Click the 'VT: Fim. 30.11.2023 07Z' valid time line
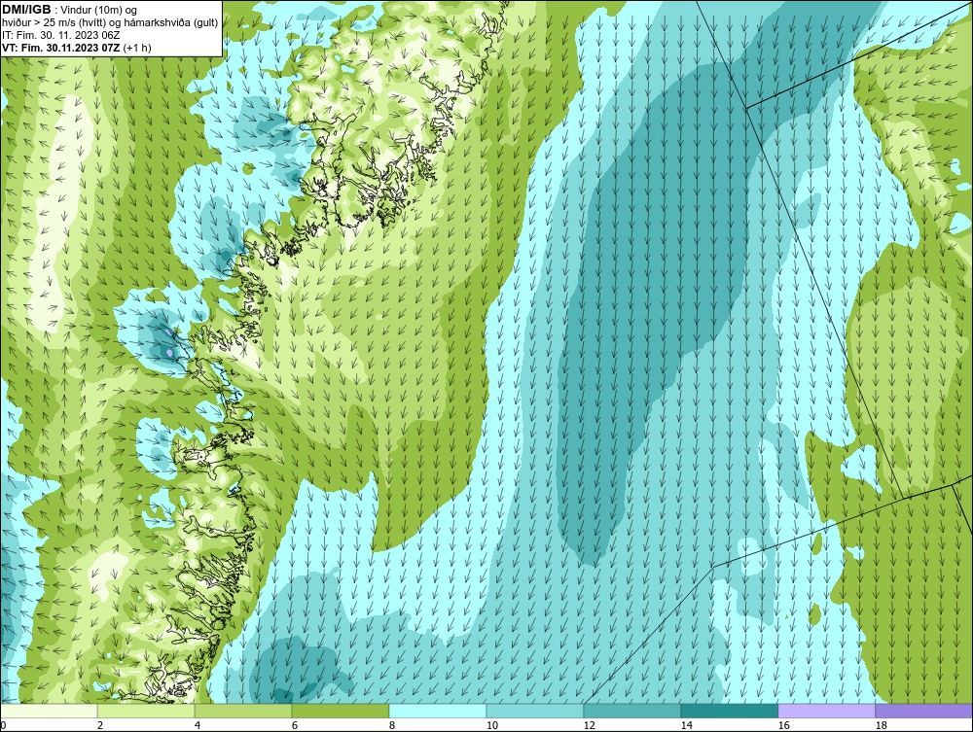 click(77, 48)
